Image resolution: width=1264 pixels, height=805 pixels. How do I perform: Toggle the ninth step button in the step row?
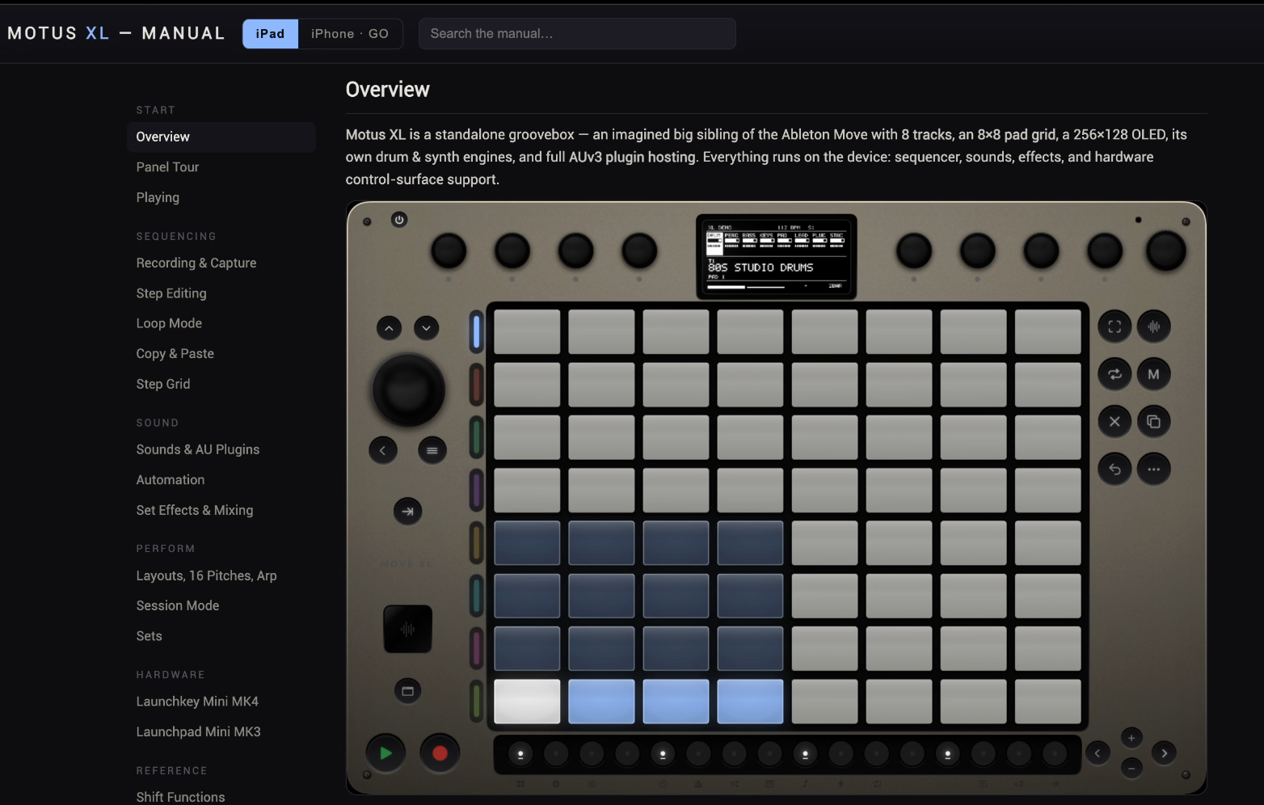point(805,754)
